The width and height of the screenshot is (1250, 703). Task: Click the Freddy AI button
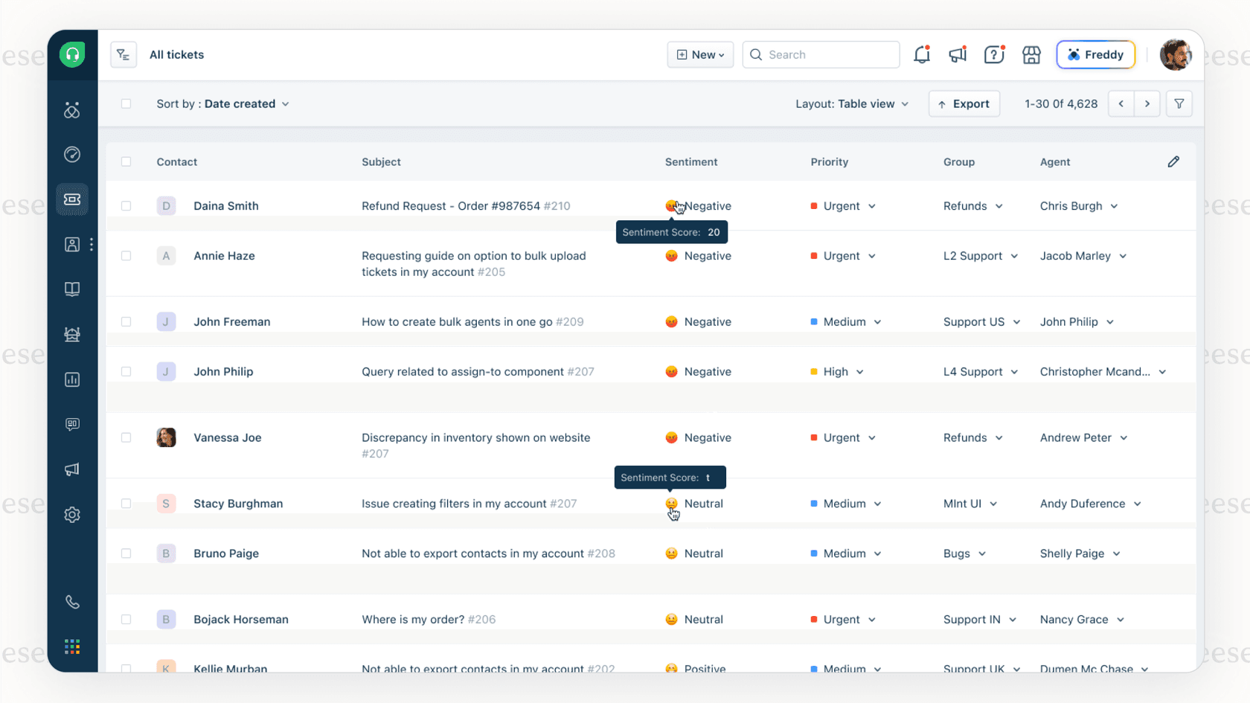(x=1095, y=54)
